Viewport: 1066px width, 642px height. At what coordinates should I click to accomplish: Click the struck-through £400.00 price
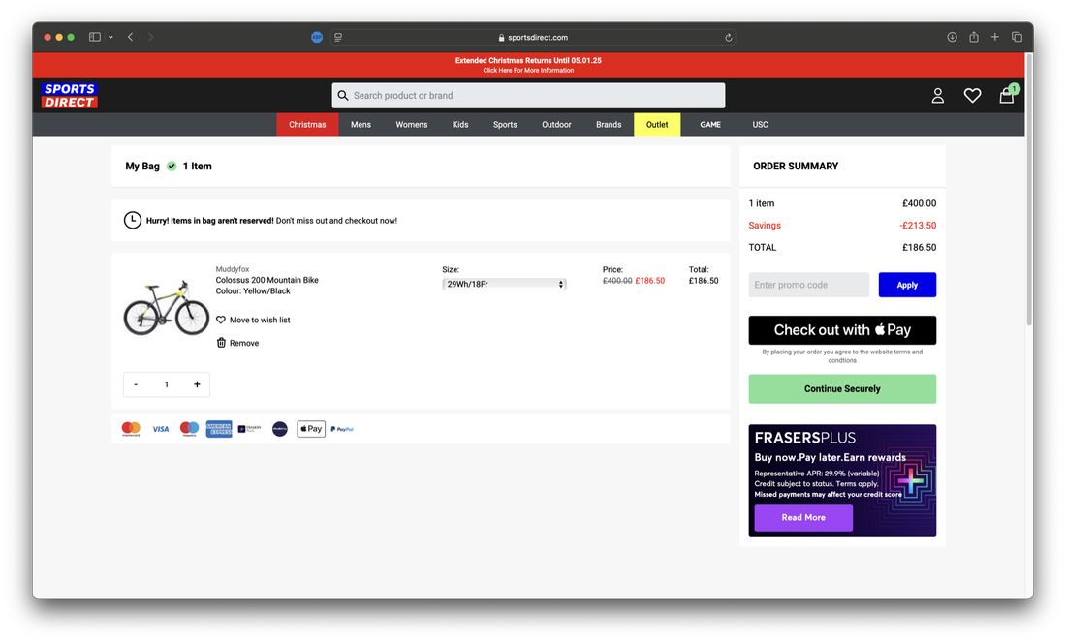pos(617,281)
